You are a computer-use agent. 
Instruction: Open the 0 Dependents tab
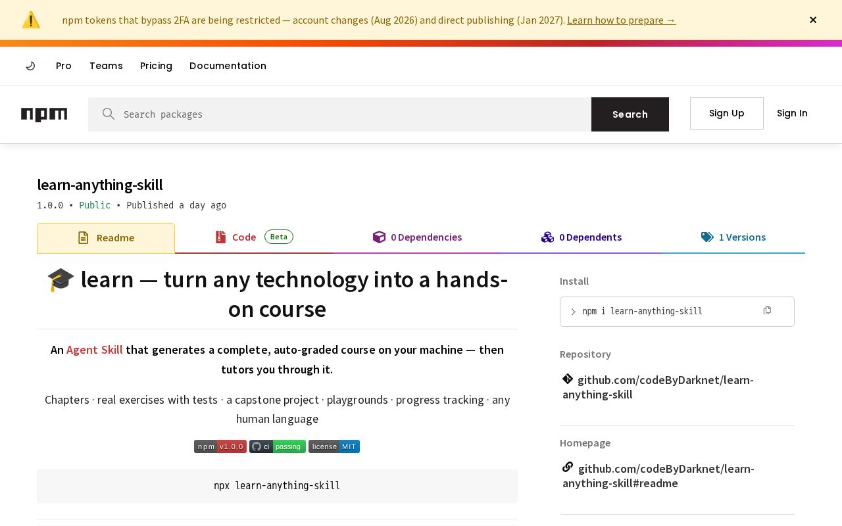tap(582, 237)
